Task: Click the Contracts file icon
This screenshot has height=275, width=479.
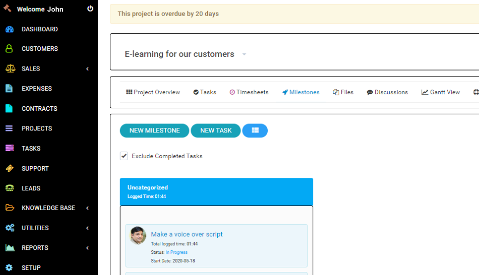Action: 9,109
